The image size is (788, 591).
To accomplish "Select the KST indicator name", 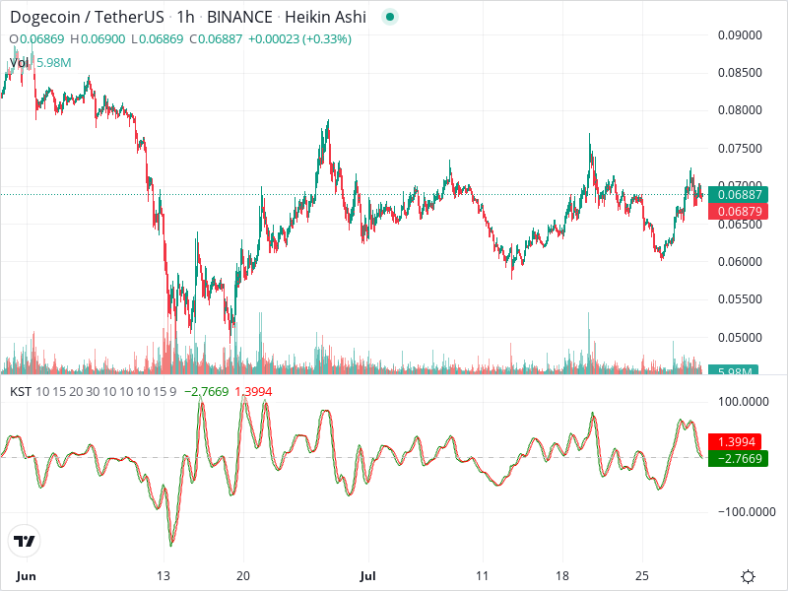I will (21, 391).
